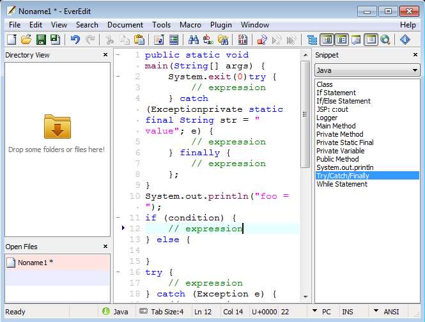Save the document with the floppy icon

click(x=41, y=40)
